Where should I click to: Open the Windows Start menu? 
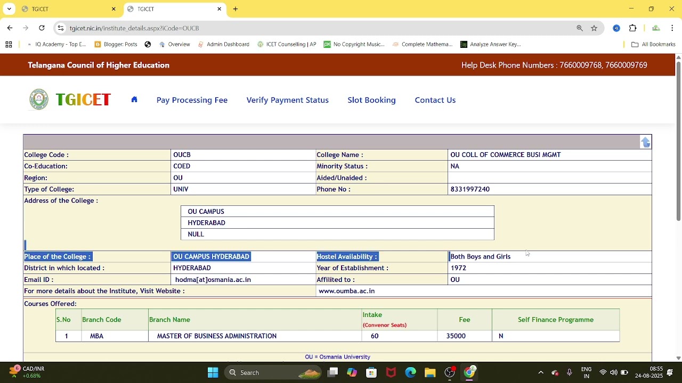(x=213, y=372)
